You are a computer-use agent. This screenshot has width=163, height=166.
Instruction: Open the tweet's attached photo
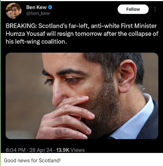(82, 96)
